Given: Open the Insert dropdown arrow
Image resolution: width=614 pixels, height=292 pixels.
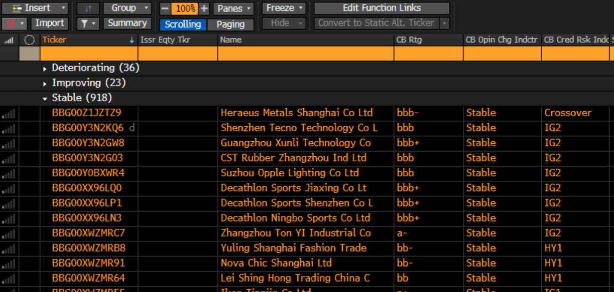Looking at the screenshot, I should (63, 8).
